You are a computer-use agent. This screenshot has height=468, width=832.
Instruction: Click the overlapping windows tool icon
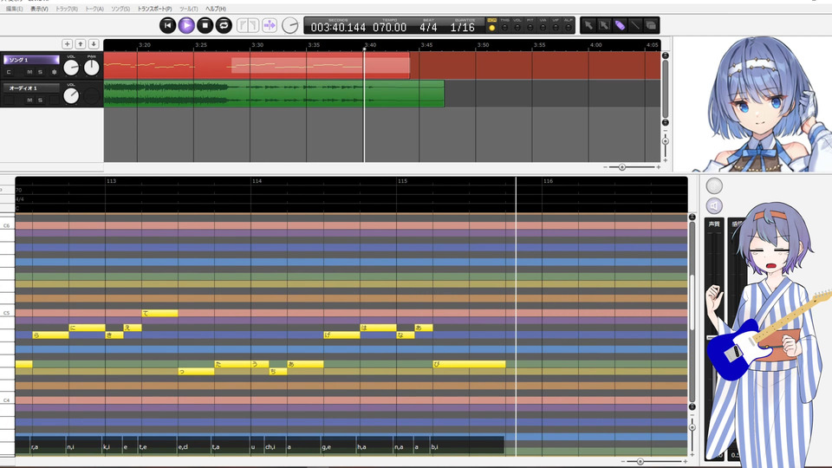[x=651, y=25]
